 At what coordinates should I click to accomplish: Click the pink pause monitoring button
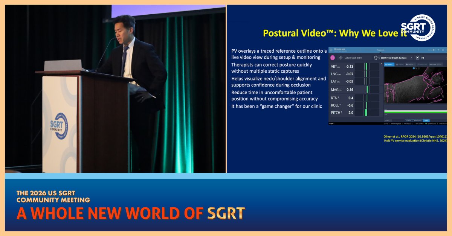(x=333, y=58)
